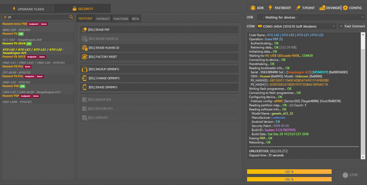Screen dimensions: 367x185
Task: Click the COM port modem icon
Action: [260, 26]
